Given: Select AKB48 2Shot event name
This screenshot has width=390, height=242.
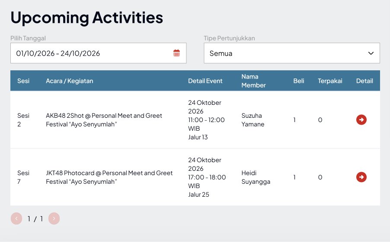Looking at the screenshot, I should 104,120.
